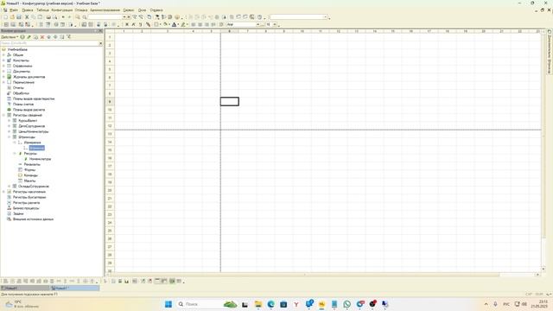Toggle bold text formatting
Image resolution: width=553 pixels, height=311 pixels.
(127, 24)
